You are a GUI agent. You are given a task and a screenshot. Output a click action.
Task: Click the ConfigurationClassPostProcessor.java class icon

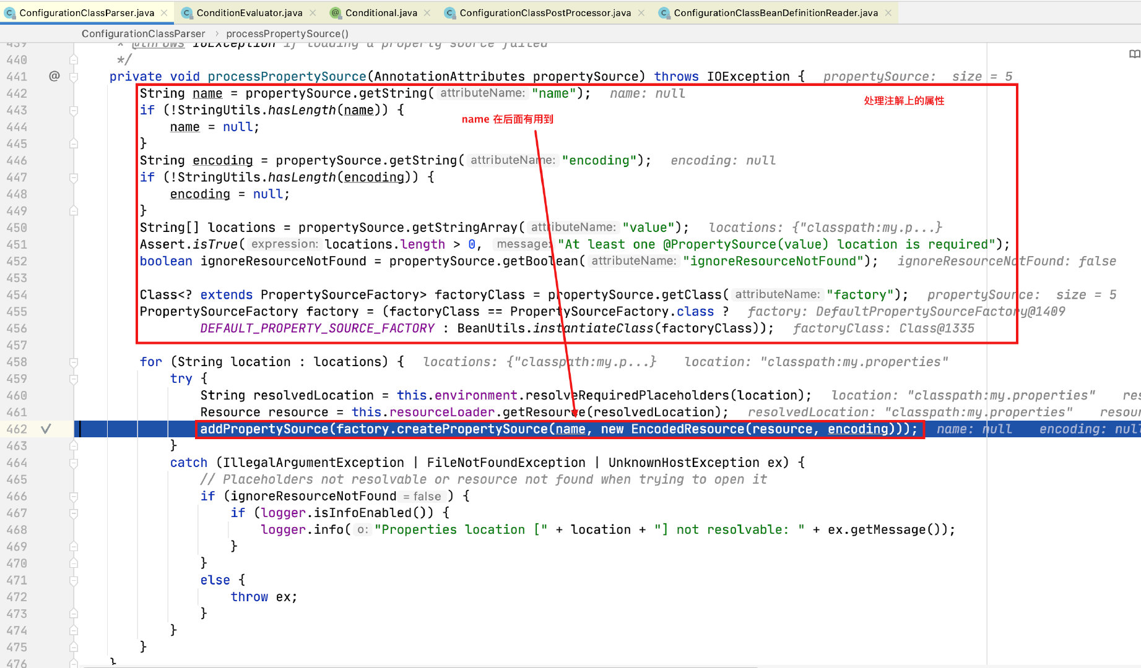pyautogui.click(x=450, y=13)
